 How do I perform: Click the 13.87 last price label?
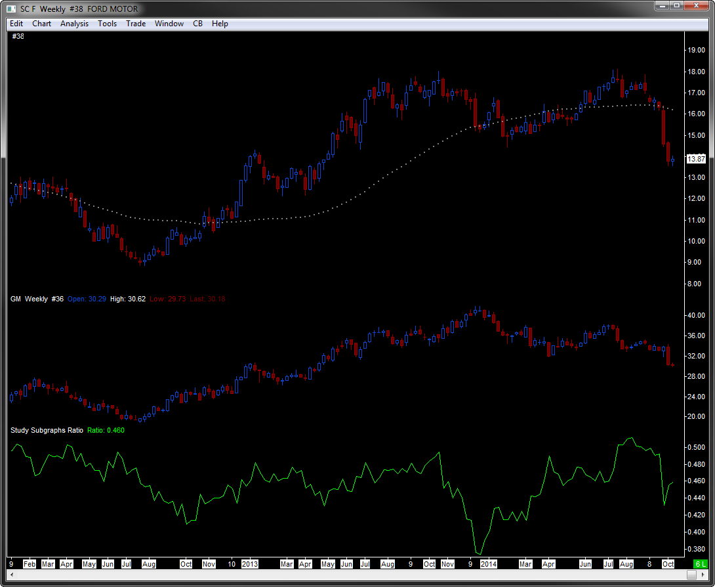point(696,159)
